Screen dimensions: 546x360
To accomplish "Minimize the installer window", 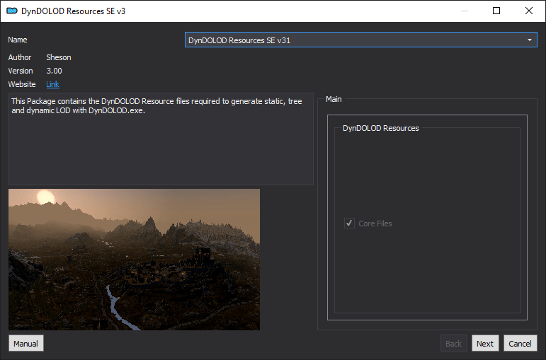I will pos(464,11).
